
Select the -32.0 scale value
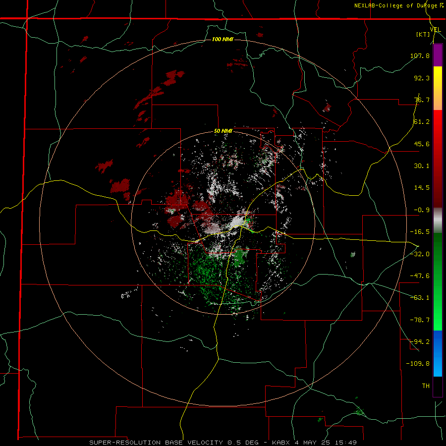[x=420, y=254]
